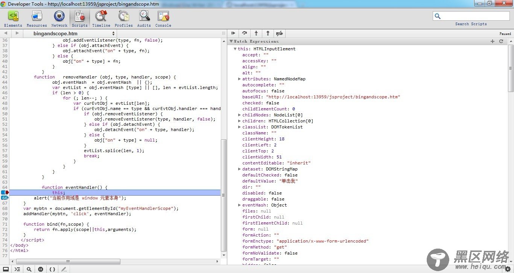Expand the dataset: DOMStringMap property

coord(239,169)
